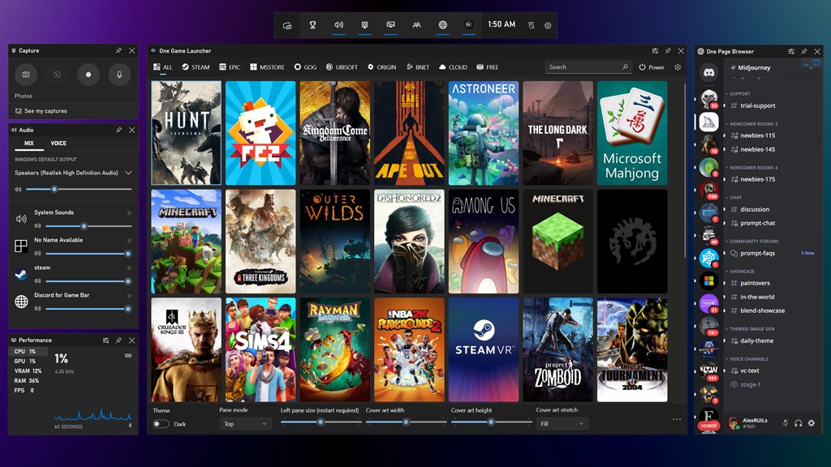Open the server icon with 33 badge
The height and width of the screenshot is (467, 831).
708,98
